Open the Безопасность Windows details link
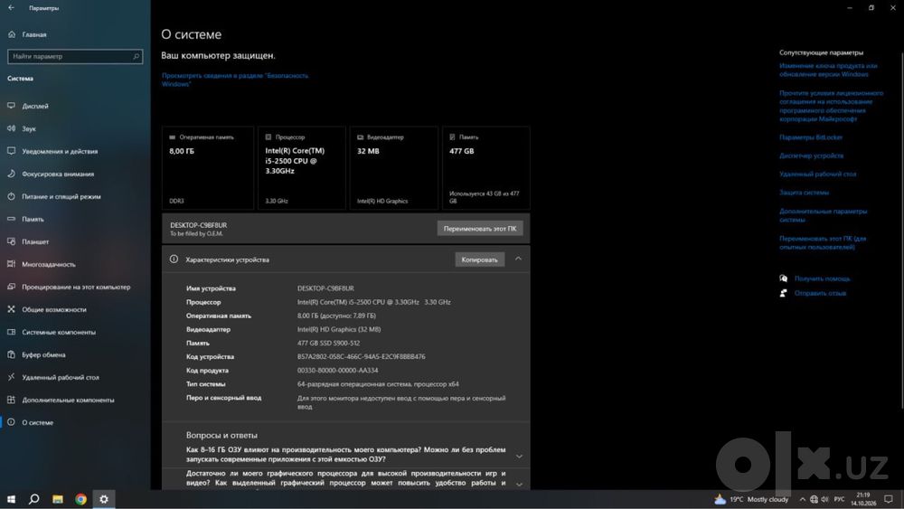 (235, 80)
